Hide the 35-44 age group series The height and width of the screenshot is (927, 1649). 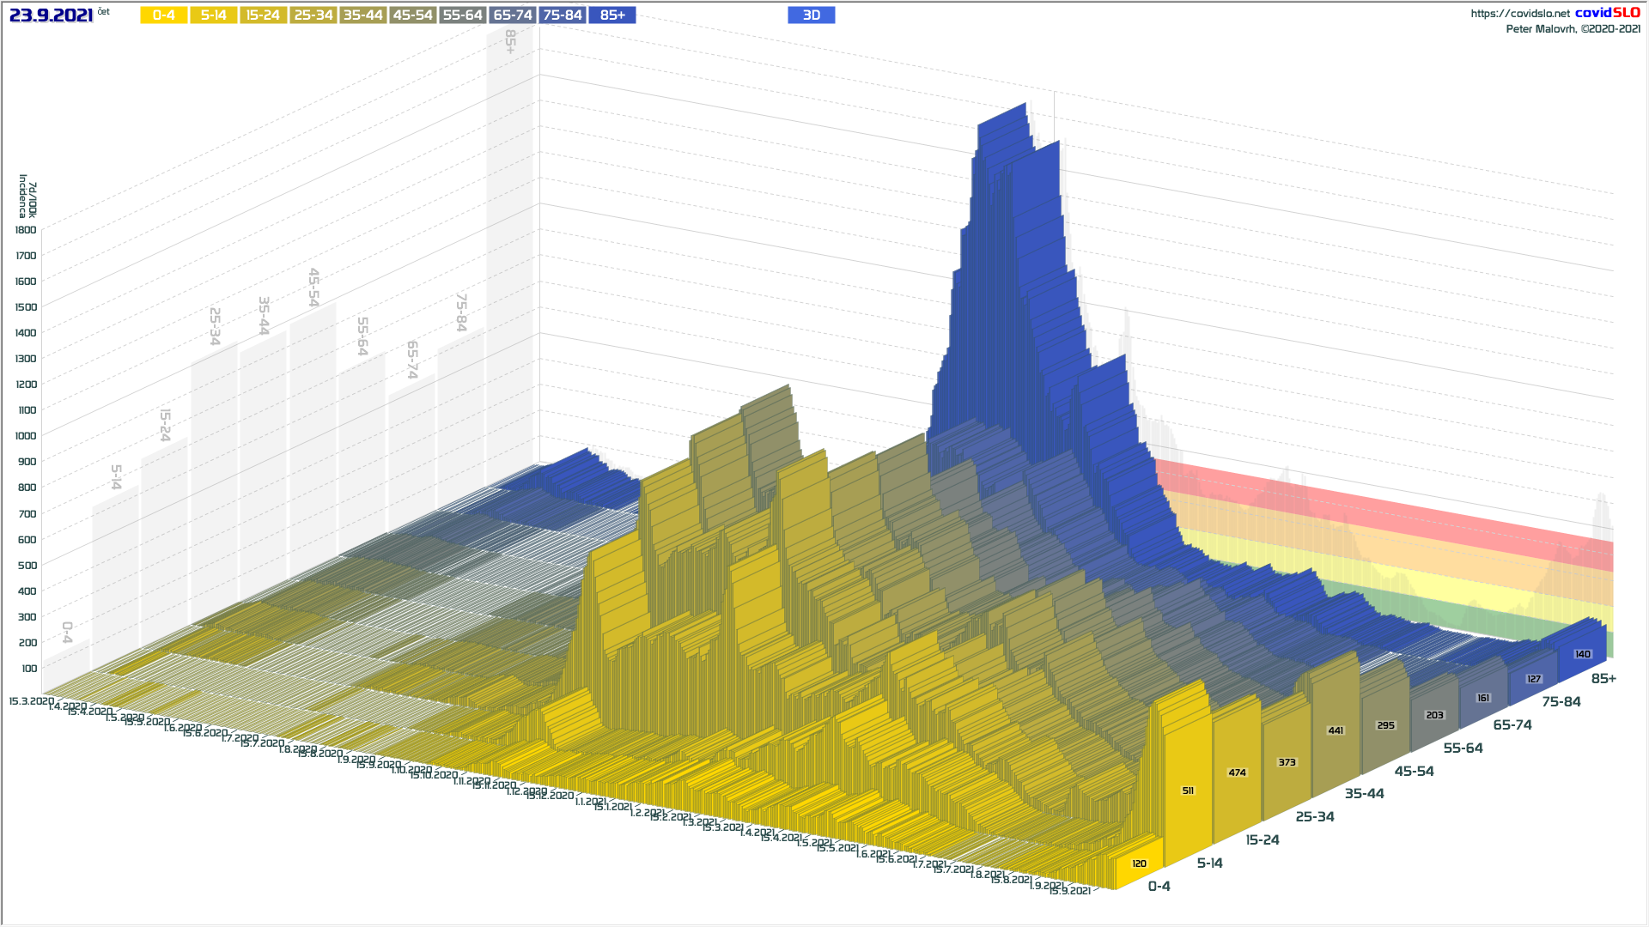(363, 15)
